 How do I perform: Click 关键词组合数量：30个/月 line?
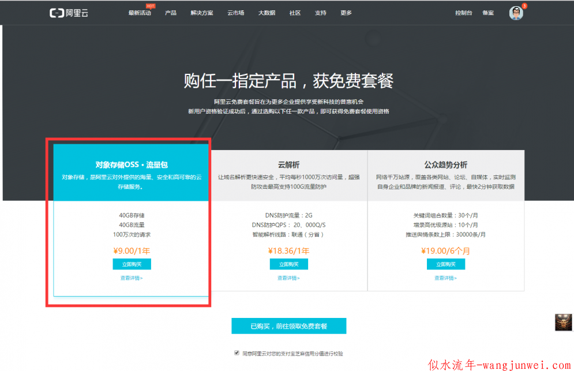click(x=445, y=215)
